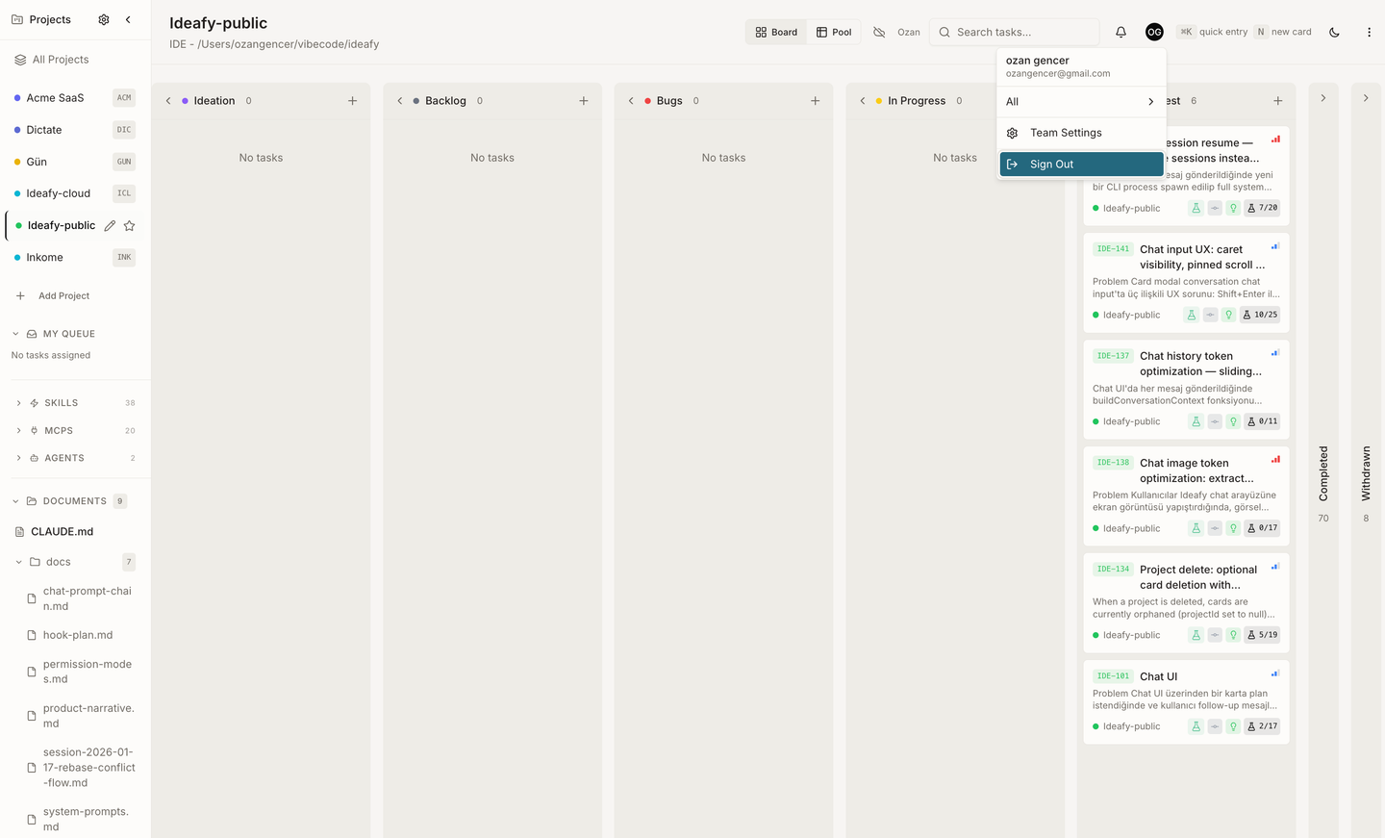1385x838 pixels.
Task: Collapse the Ideation column
Action: point(168,100)
